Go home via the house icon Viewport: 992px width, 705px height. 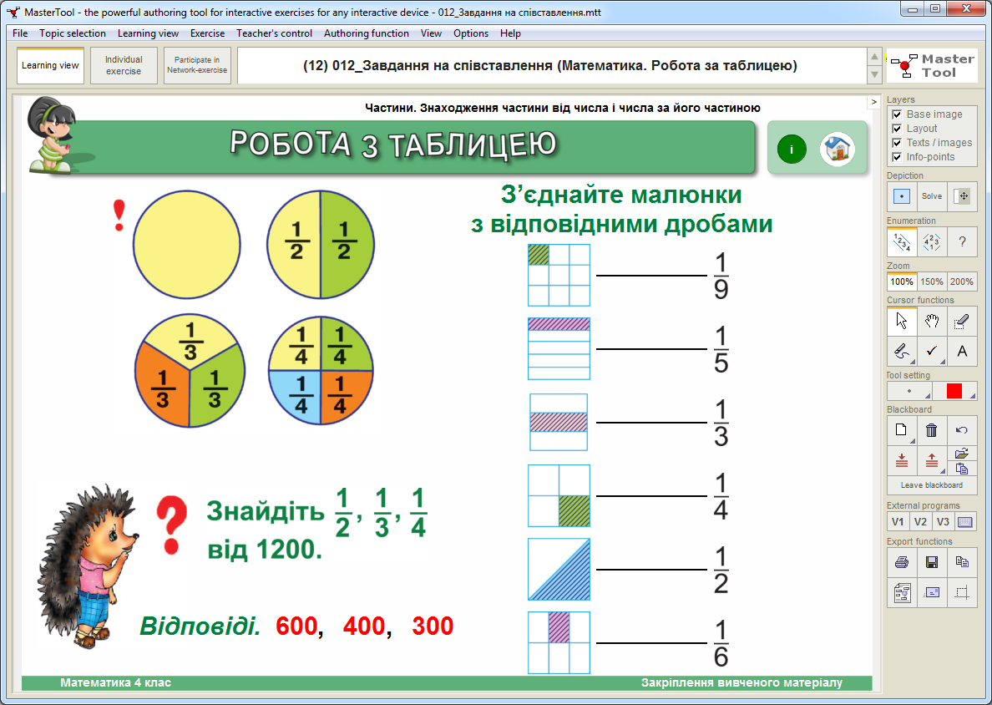click(x=837, y=150)
